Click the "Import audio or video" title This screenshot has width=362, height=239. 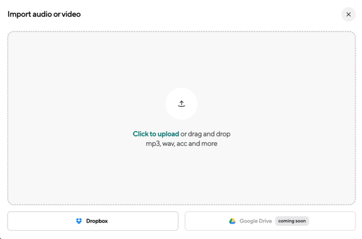click(44, 15)
